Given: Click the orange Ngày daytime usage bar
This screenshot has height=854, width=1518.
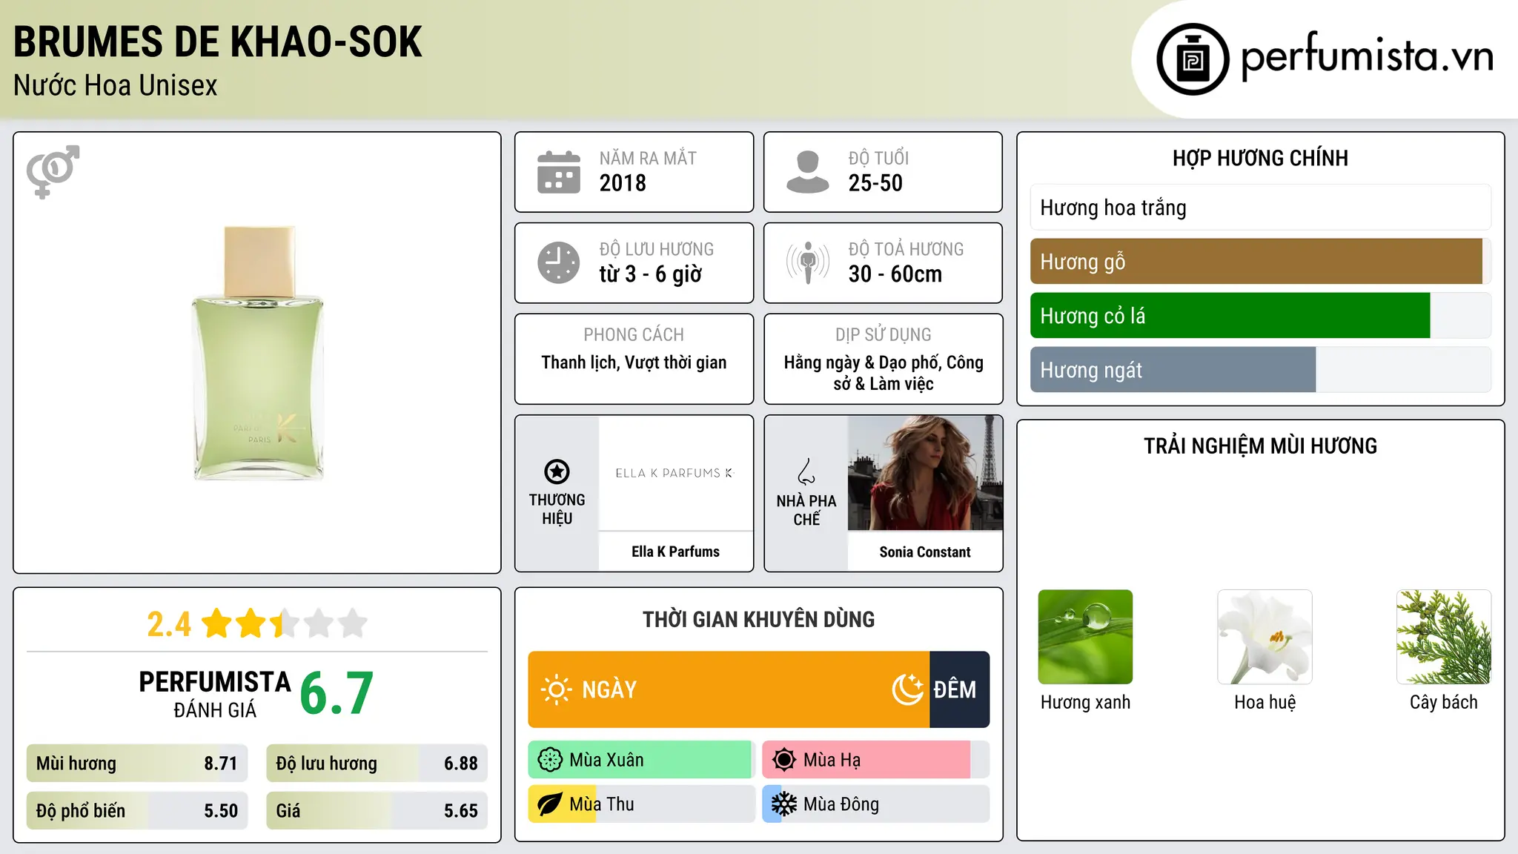Looking at the screenshot, I should coord(729,689).
